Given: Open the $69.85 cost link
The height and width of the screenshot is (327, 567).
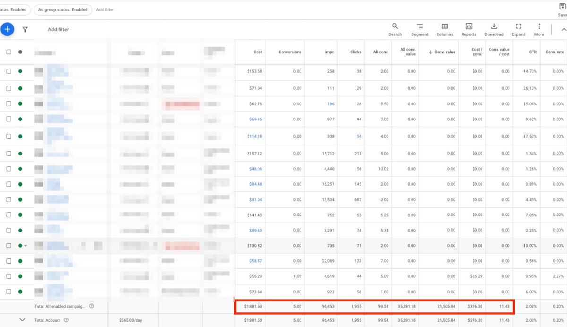Looking at the screenshot, I should click(255, 120).
